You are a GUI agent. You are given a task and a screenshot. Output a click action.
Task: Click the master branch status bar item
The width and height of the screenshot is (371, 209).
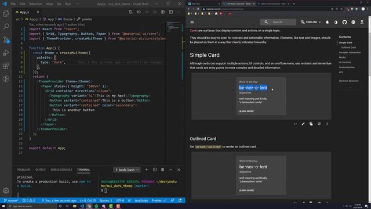(x=11, y=200)
